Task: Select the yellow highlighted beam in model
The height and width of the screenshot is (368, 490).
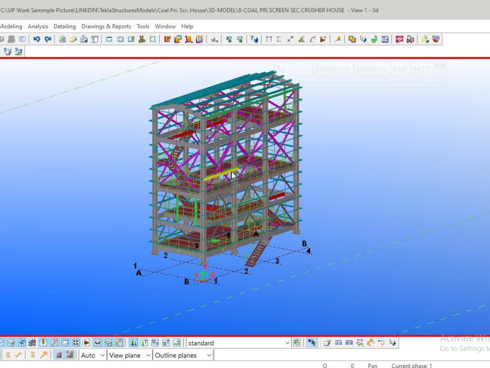Action: [x=220, y=174]
